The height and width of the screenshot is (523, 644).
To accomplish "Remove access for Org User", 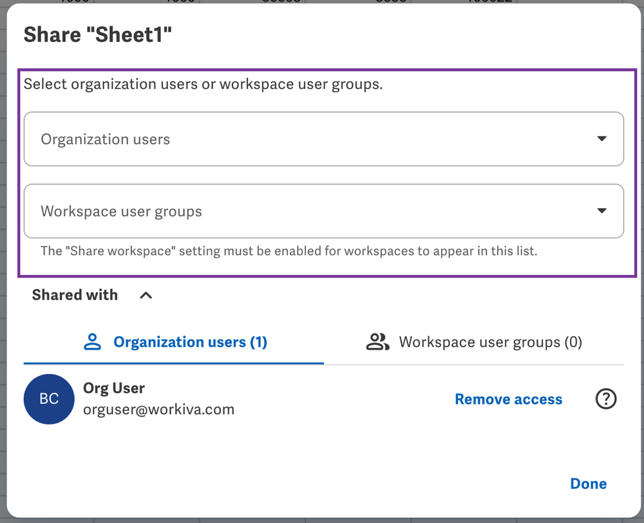I will pos(508,399).
